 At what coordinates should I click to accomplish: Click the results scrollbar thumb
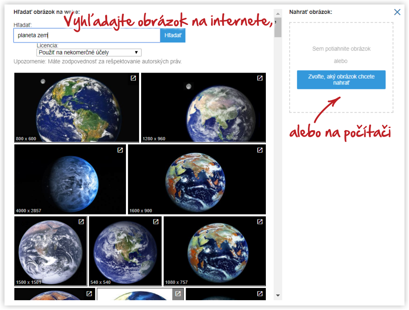point(278,27)
